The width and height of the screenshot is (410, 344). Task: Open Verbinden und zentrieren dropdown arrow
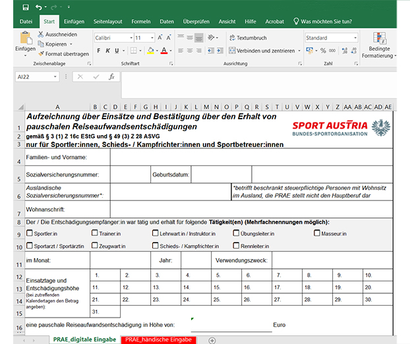pyautogui.click(x=299, y=51)
